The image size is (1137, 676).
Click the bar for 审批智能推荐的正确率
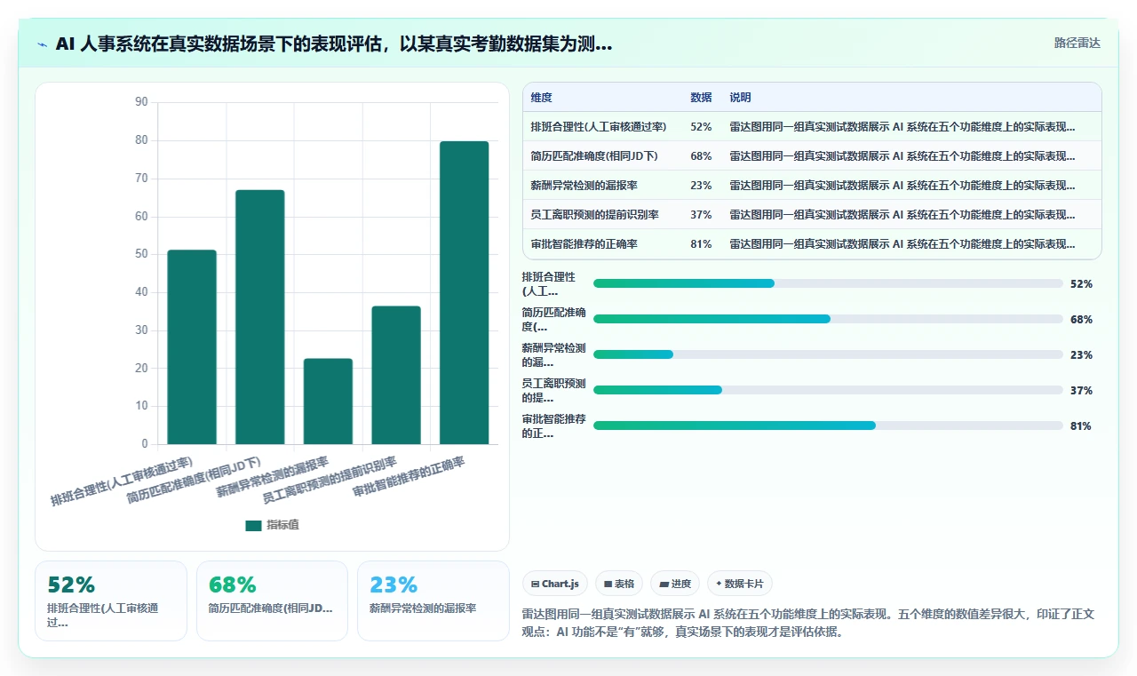[x=465, y=293]
